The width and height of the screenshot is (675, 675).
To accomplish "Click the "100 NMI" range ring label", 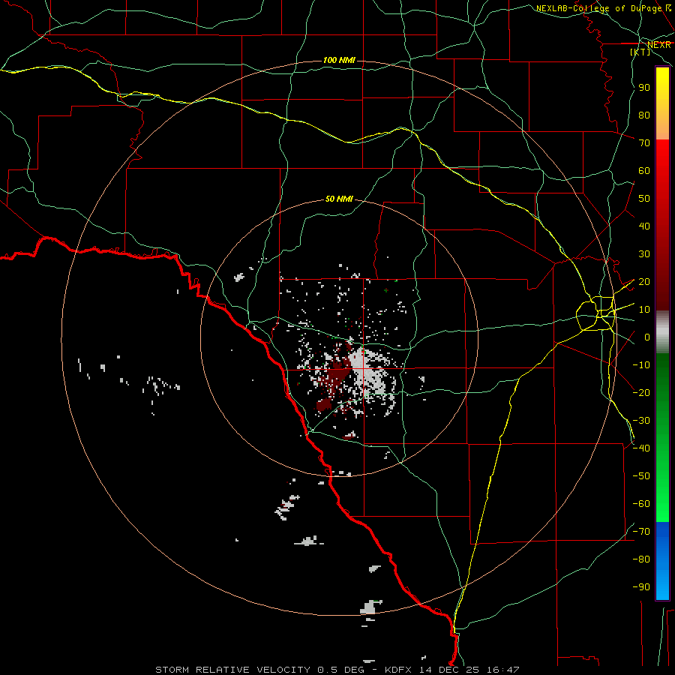I will click(339, 60).
